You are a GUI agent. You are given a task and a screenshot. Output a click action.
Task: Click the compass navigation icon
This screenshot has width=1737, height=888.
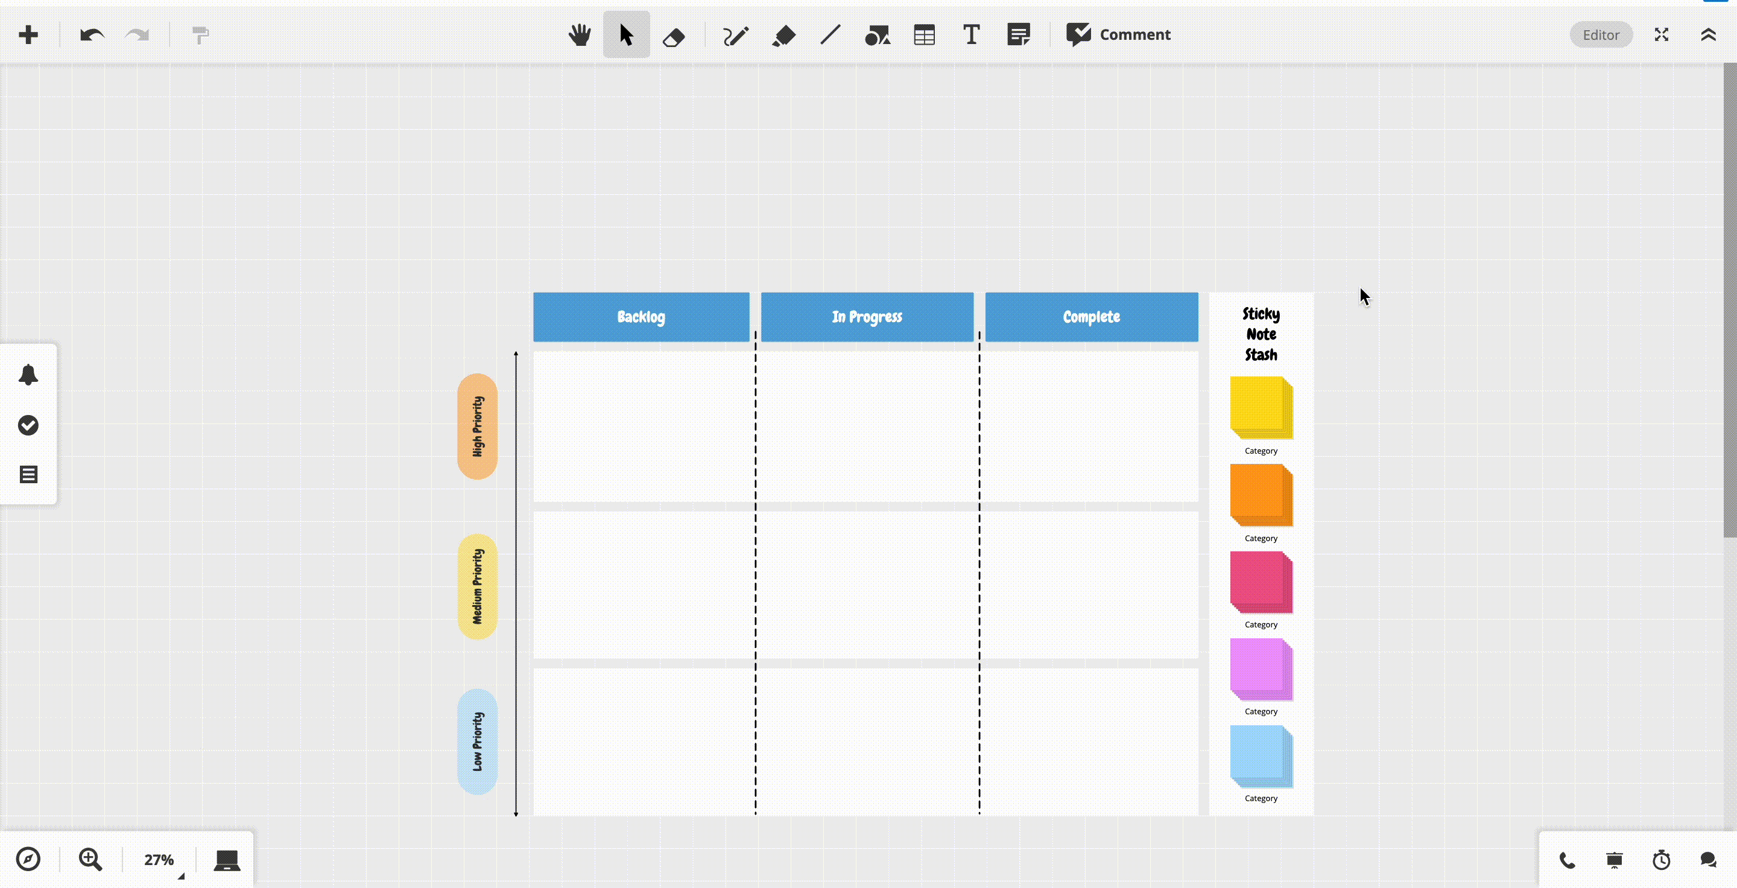pyautogui.click(x=28, y=860)
